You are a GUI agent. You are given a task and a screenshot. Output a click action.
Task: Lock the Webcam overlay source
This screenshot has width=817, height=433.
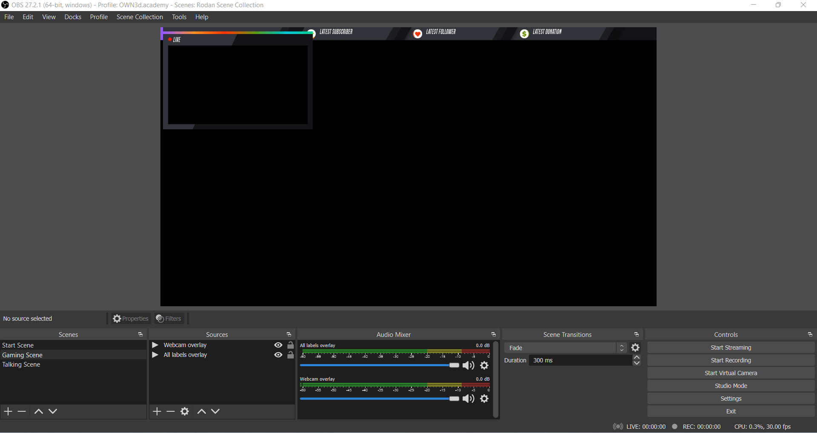tap(291, 345)
